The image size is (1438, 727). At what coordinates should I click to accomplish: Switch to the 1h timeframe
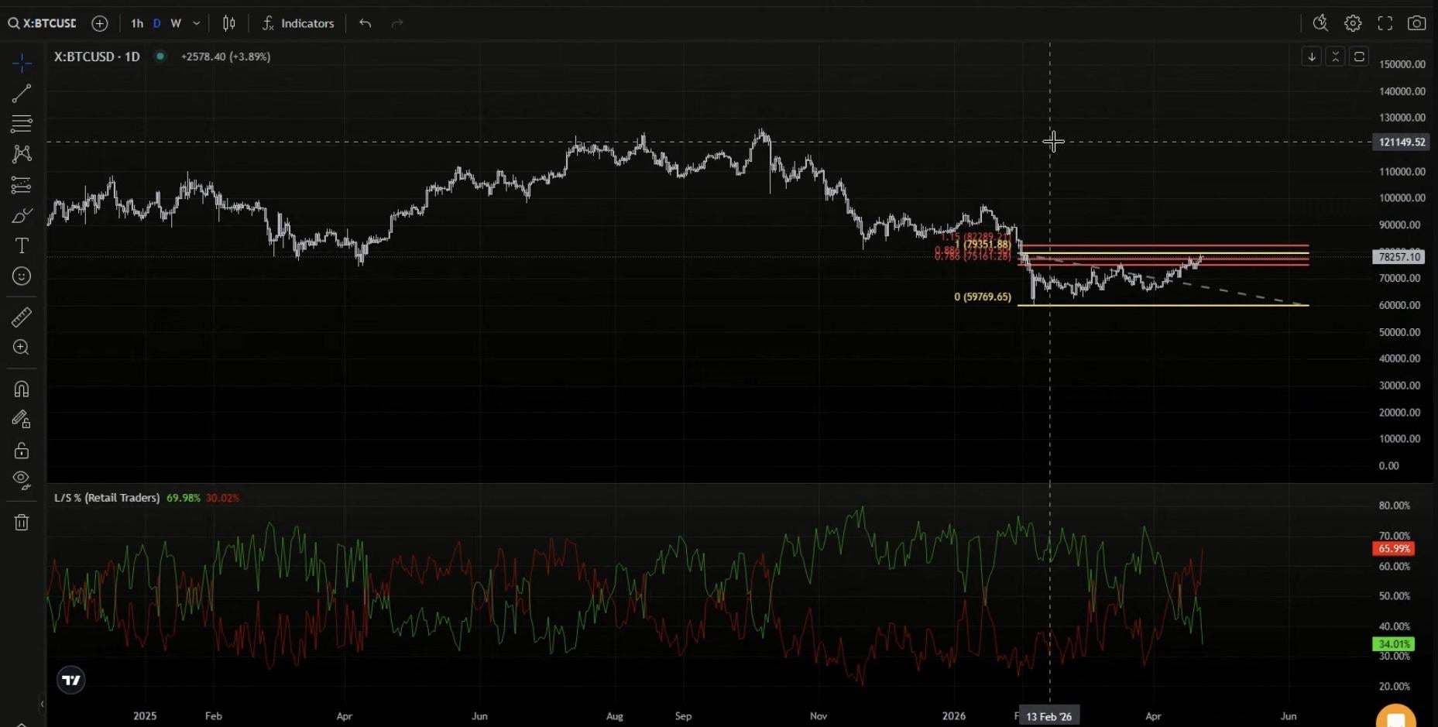click(x=137, y=23)
